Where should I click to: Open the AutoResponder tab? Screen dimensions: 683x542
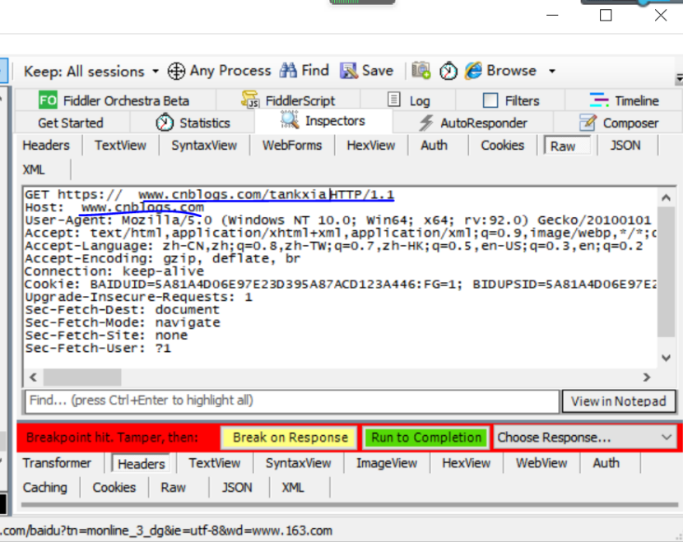473,123
